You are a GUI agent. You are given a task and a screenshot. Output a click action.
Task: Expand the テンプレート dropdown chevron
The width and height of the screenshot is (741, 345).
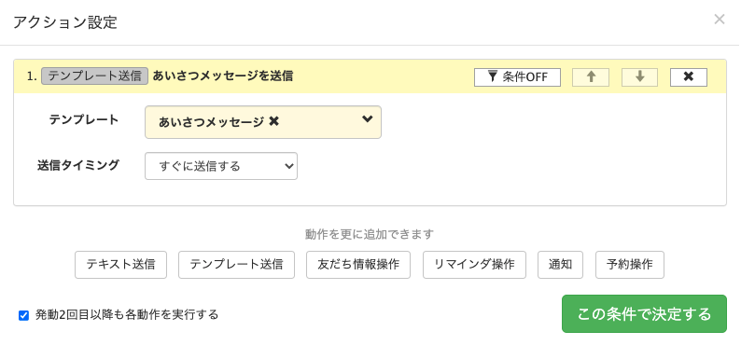point(367,119)
